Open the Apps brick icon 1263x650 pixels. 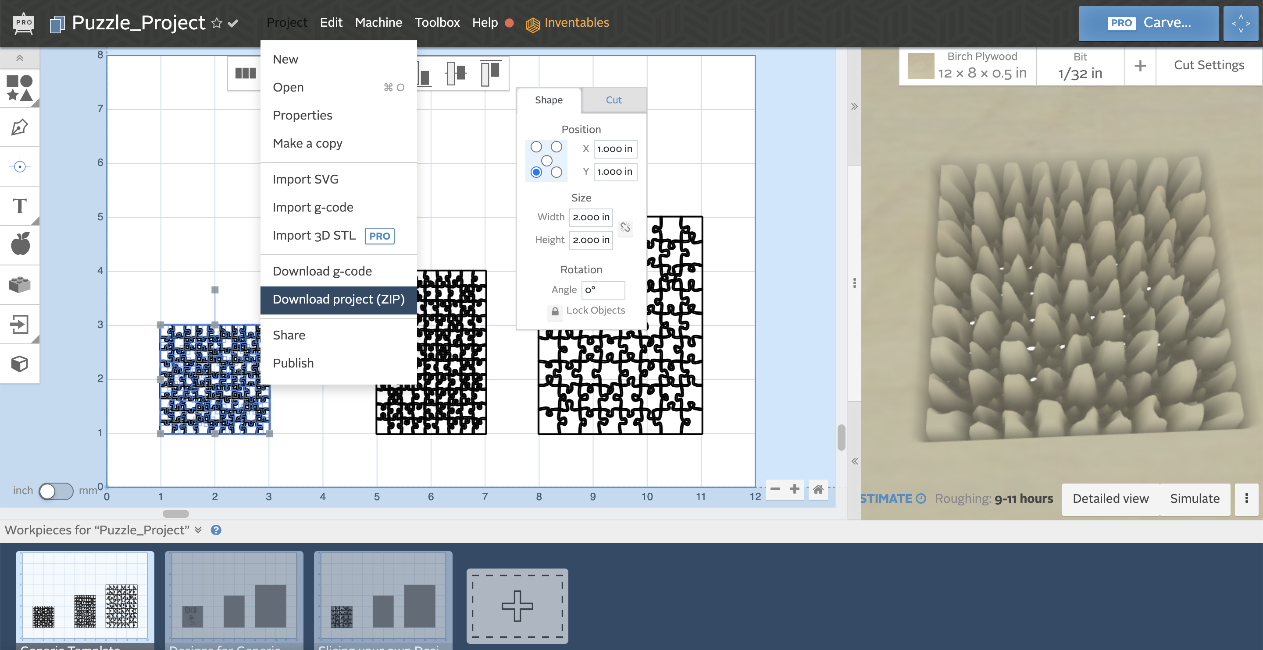coord(20,284)
